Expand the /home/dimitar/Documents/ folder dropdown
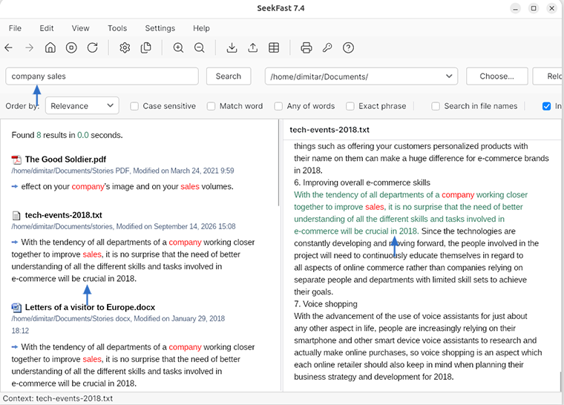 coord(361,76)
